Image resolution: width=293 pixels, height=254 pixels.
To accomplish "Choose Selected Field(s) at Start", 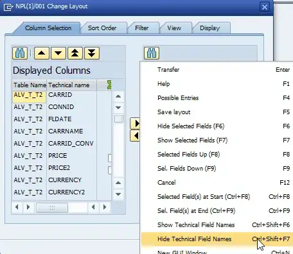I will coord(217,197).
